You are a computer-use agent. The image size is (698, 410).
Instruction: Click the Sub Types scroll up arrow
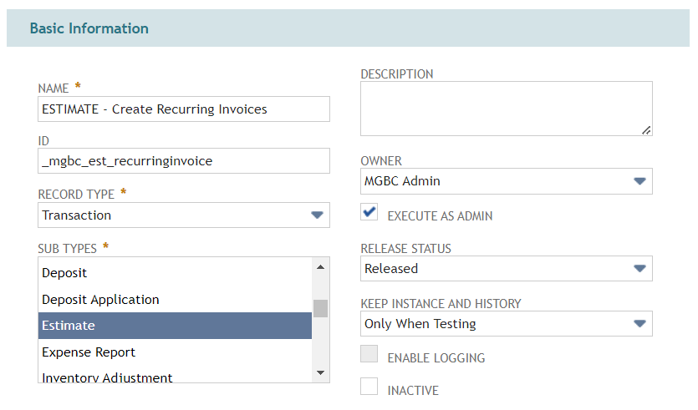point(320,267)
